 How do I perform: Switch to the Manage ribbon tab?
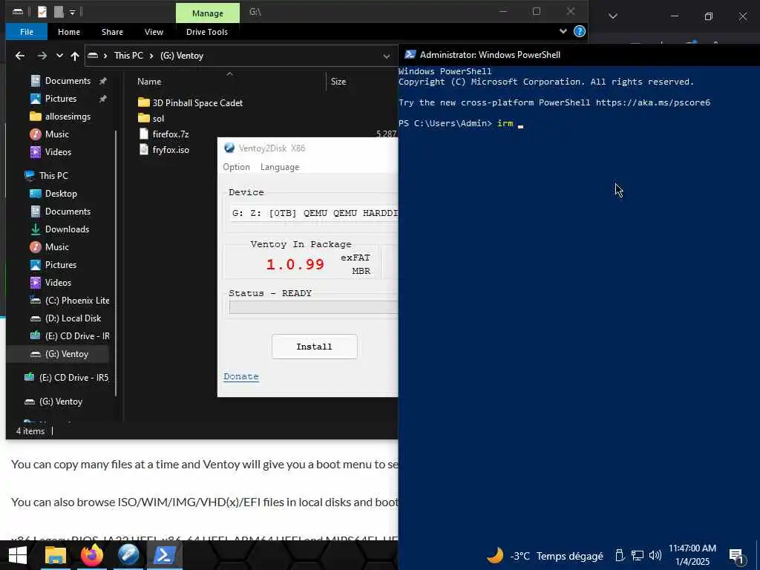208,13
